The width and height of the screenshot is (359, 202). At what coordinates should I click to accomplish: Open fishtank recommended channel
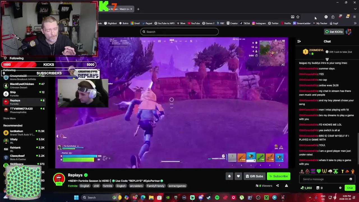[24, 149]
